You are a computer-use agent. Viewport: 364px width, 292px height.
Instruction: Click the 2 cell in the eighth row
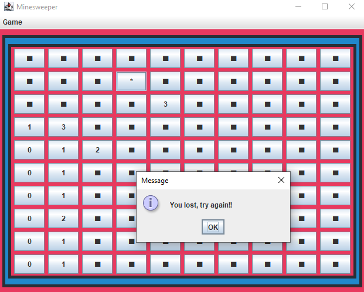click(x=63, y=218)
